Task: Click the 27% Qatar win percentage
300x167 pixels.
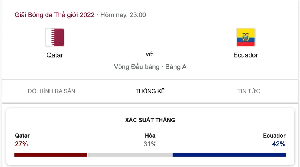Action: [21, 144]
